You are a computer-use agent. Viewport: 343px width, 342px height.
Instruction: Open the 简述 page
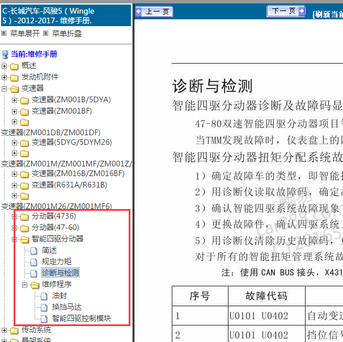49,251
